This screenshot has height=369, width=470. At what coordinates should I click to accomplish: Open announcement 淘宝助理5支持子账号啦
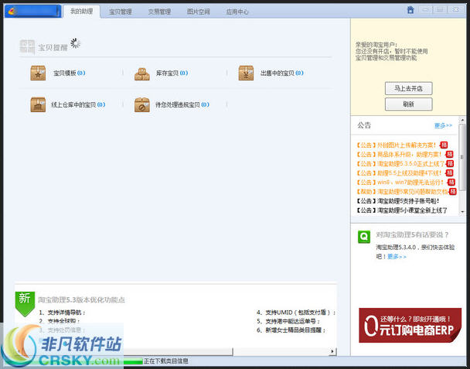tap(398, 201)
